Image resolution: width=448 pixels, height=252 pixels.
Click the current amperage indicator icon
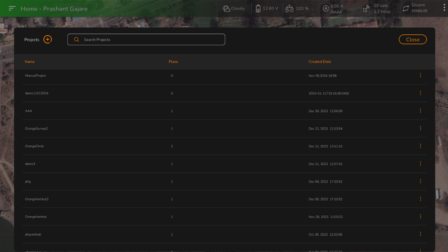click(x=326, y=9)
